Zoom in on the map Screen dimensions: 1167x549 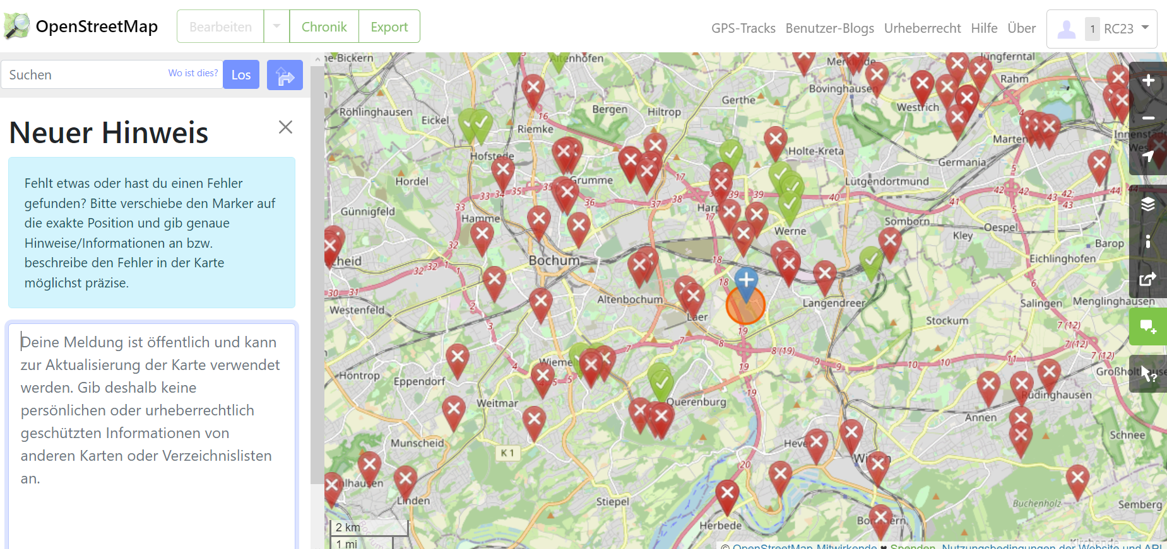[1147, 81]
